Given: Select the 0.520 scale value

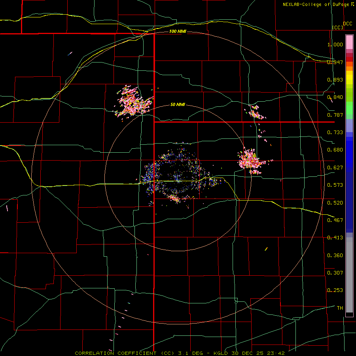Looking at the screenshot, I should [335, 203].
